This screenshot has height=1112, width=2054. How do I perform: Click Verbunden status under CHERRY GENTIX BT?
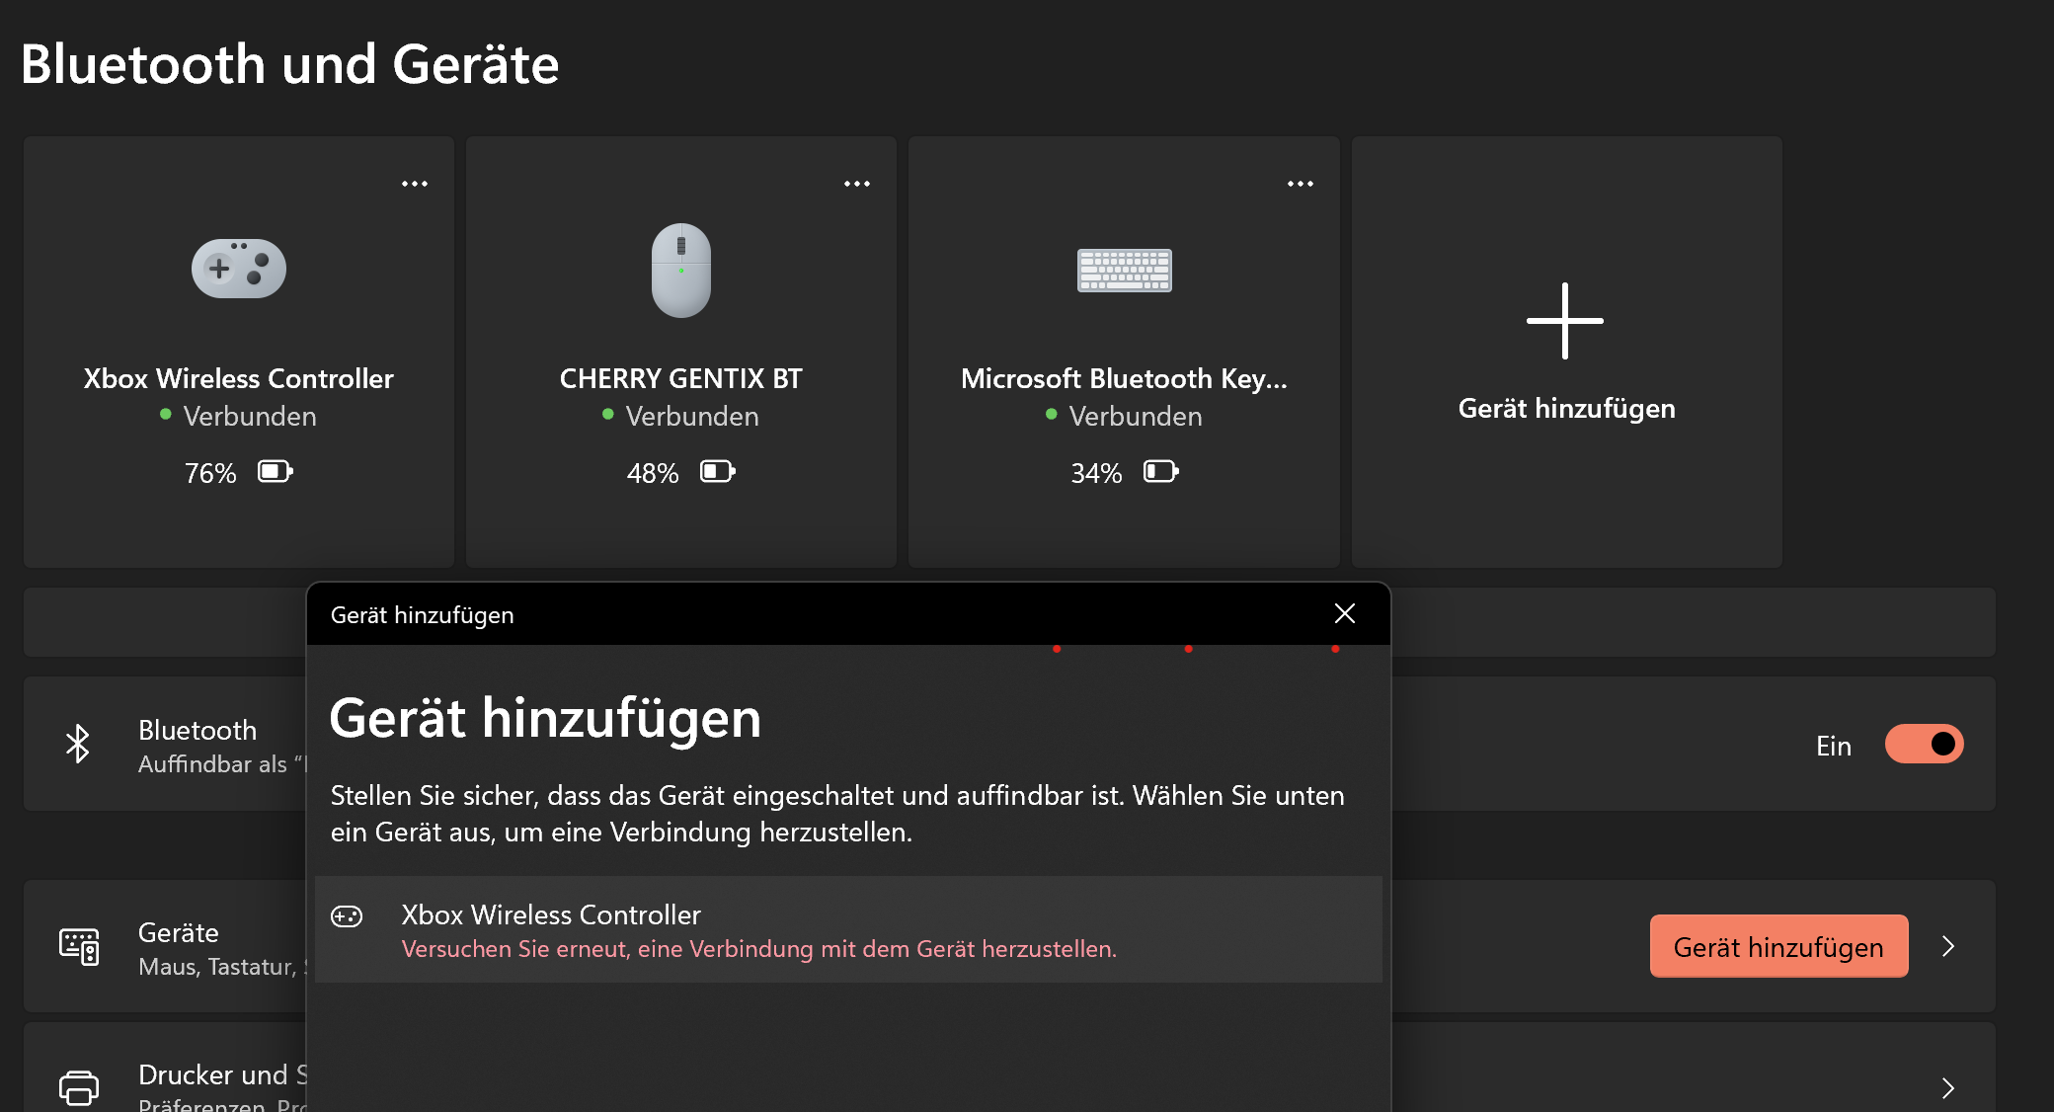[692, 416]
